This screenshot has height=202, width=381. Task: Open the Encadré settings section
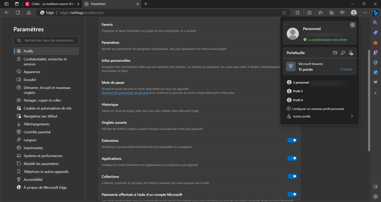tap(46, 80)
